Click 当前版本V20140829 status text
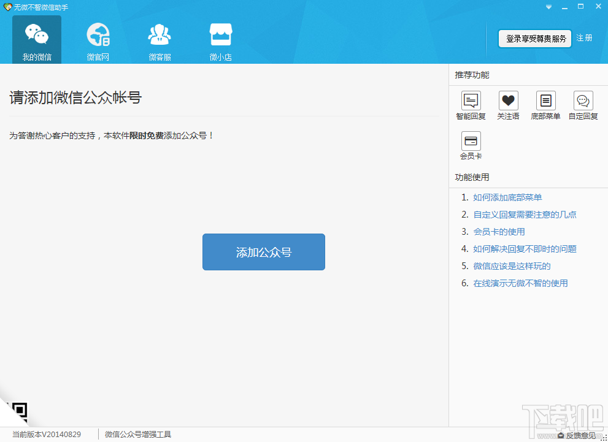 [x=47, y=435]
